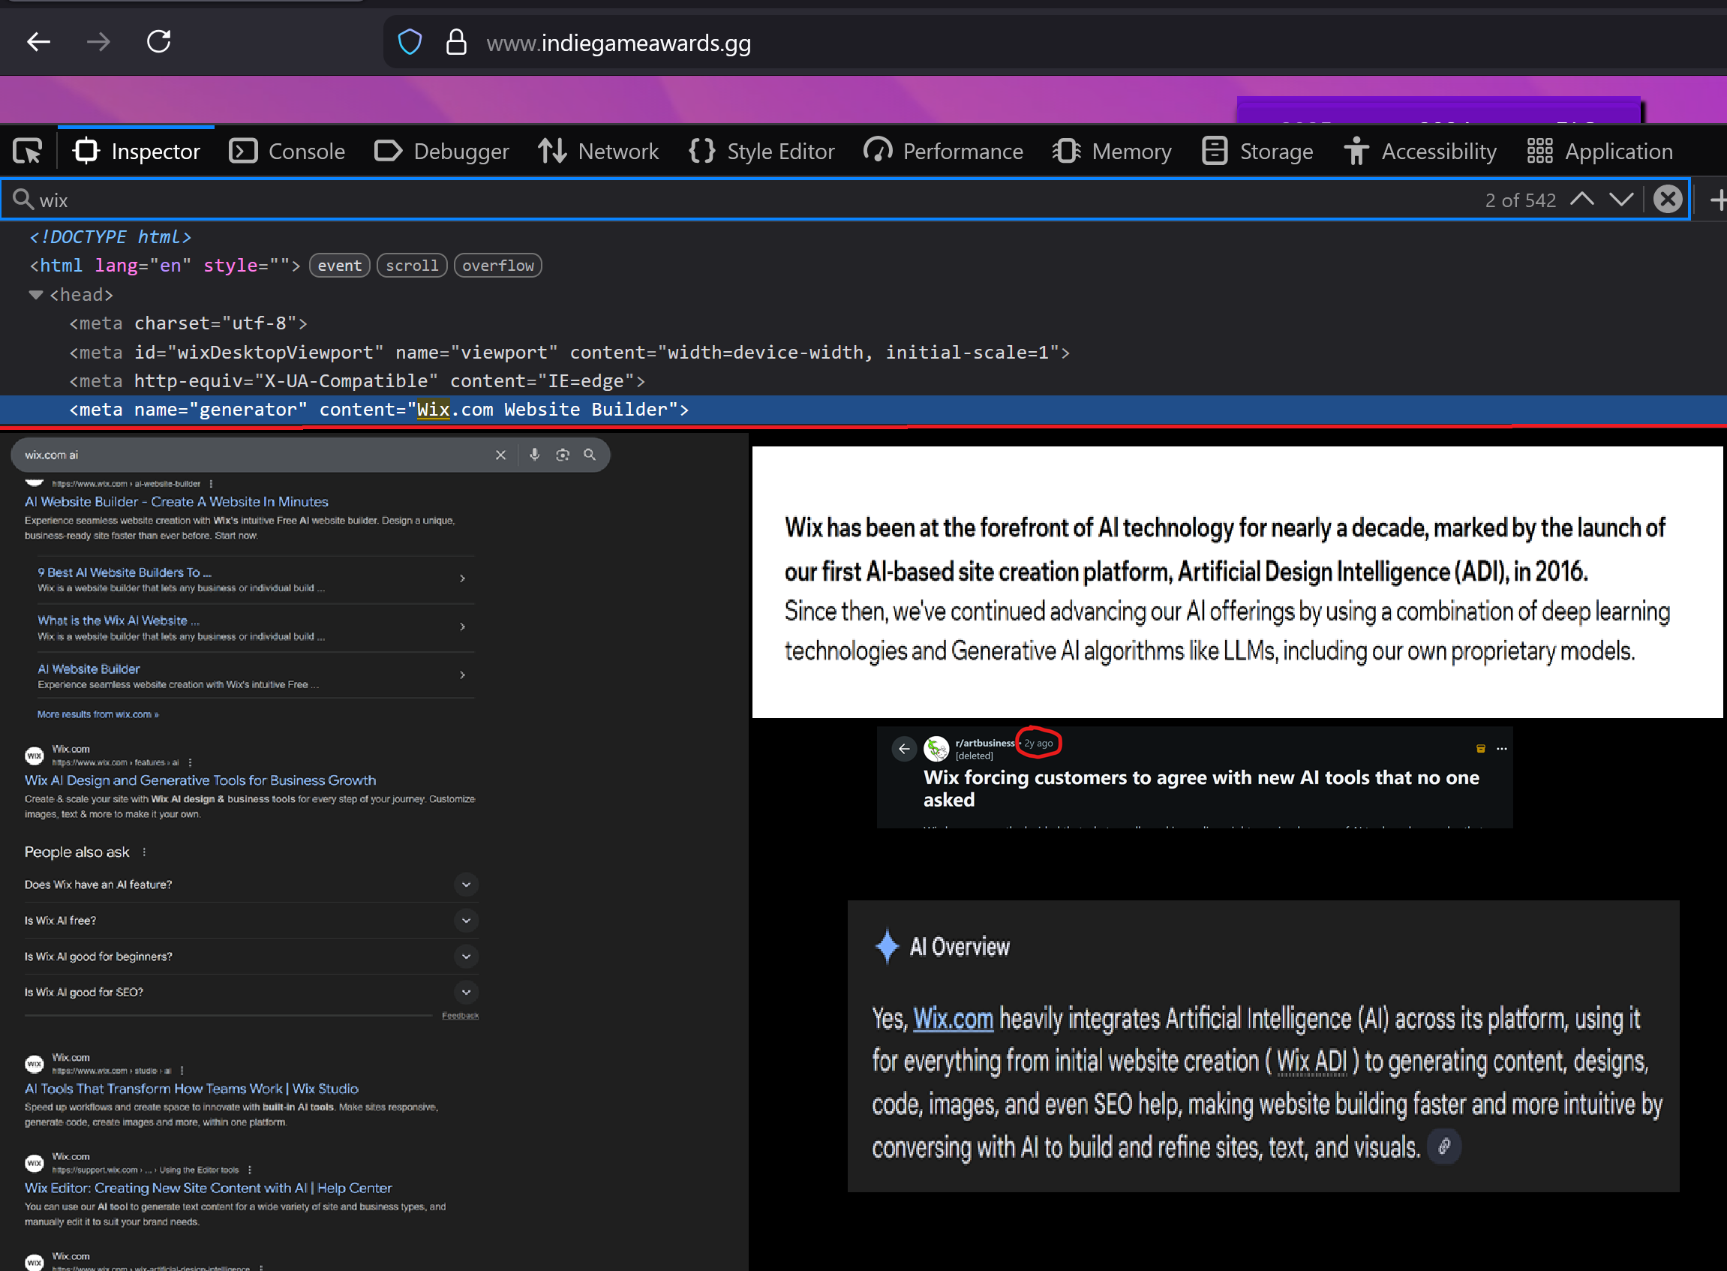The image size is (1727, 1271).
Task: Click the attachment link icon in AI Overview
Action: 1444,1146
